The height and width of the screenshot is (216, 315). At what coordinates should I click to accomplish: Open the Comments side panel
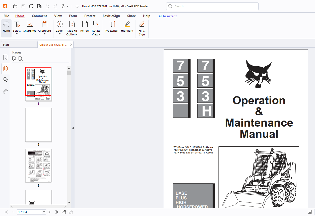pos(5,80)
